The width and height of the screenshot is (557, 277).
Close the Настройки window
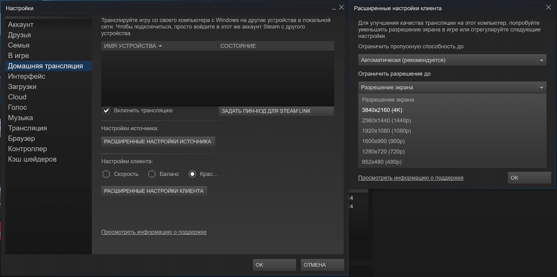tap(342, 7)
